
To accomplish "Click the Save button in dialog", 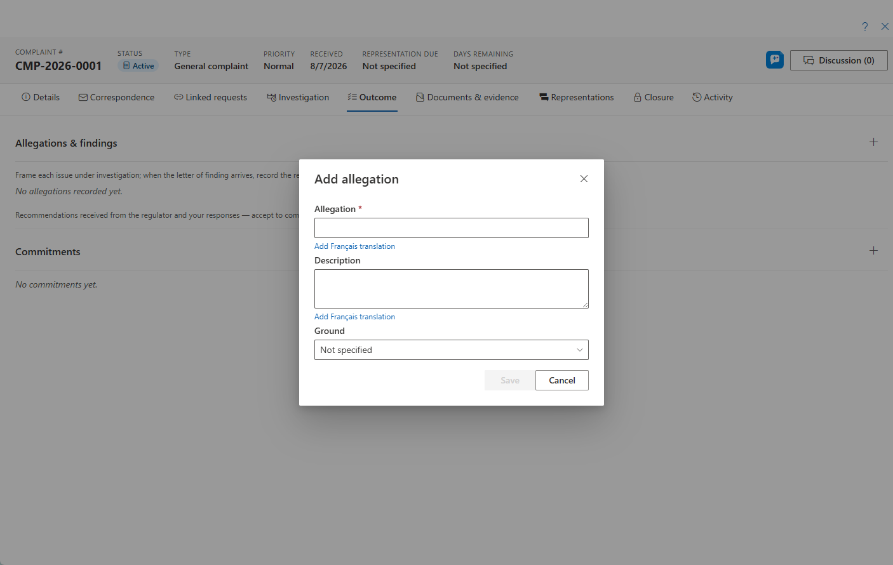I will [510, 380].
